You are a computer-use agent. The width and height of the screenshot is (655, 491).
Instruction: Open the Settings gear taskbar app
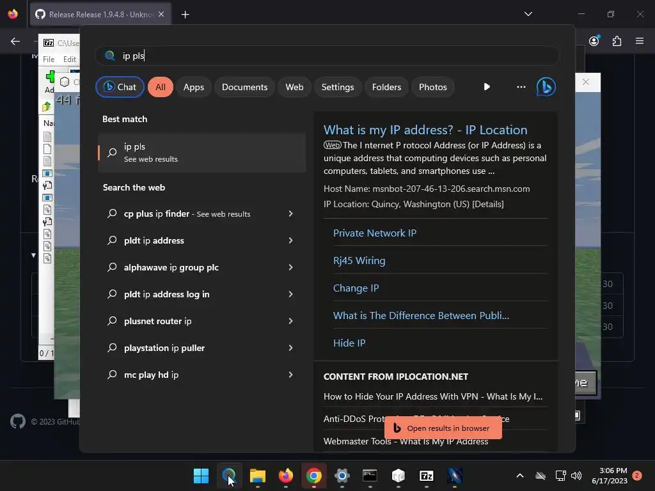(342, 476)
